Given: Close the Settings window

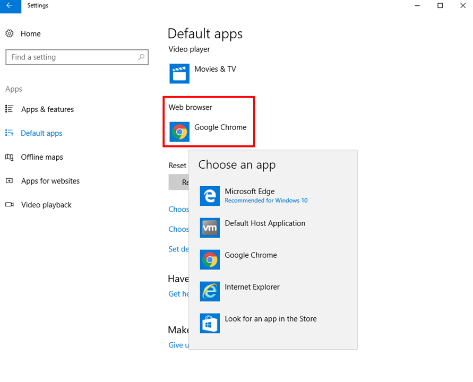Looking at the screenshot, I should 463,6.
